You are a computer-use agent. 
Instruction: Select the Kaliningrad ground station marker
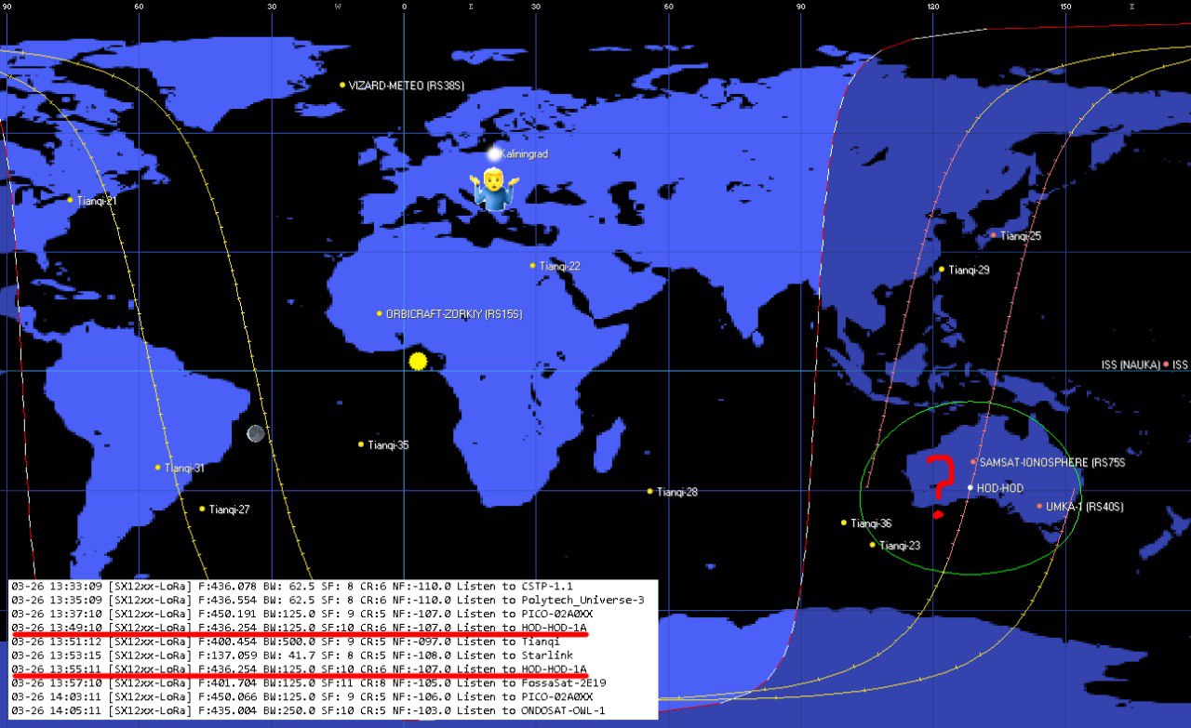pos(494,154)
